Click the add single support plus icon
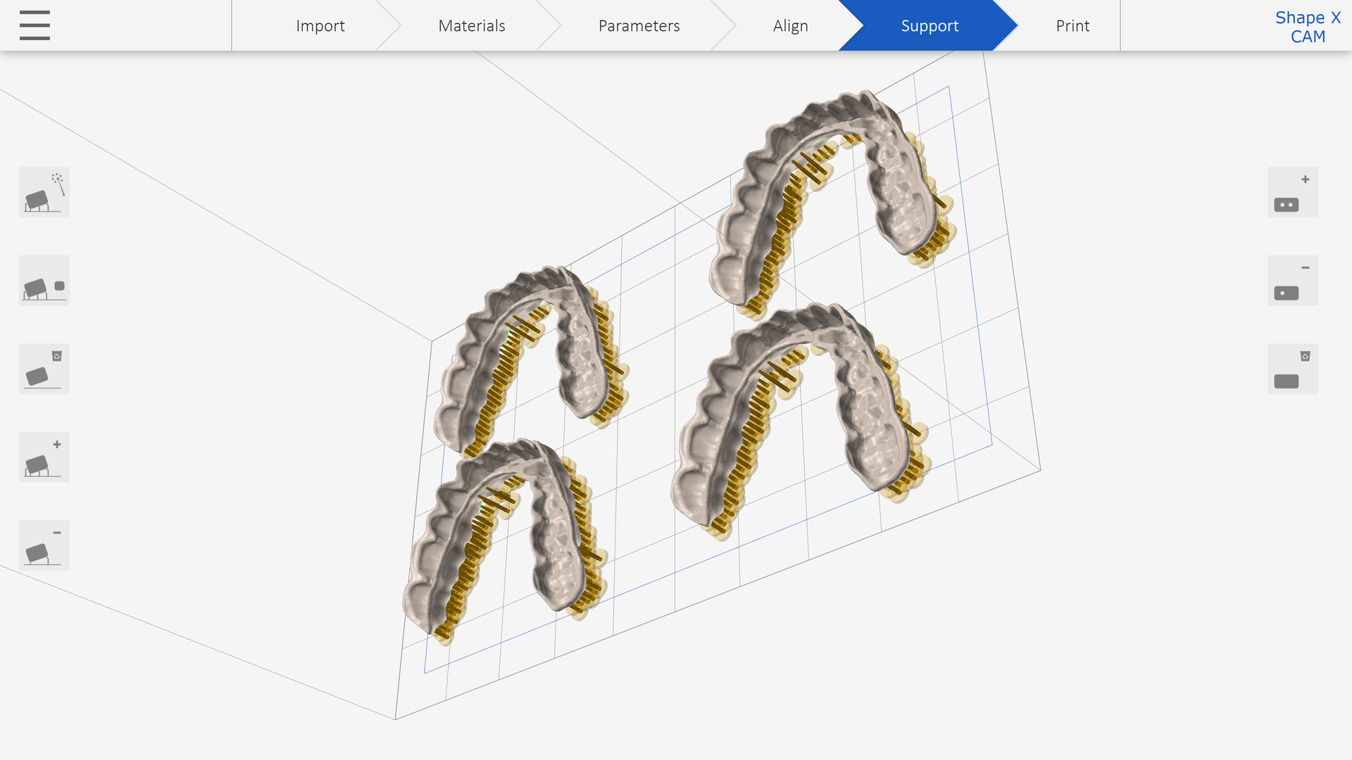 [x=44, y=457]
